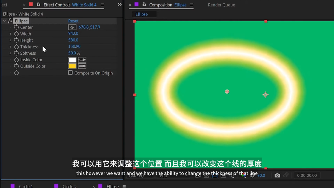Click the 'Ellipse • White Solid 4' header text
Image resolution: width=334 pixels, height=188 pixels.
coord(23,14)
